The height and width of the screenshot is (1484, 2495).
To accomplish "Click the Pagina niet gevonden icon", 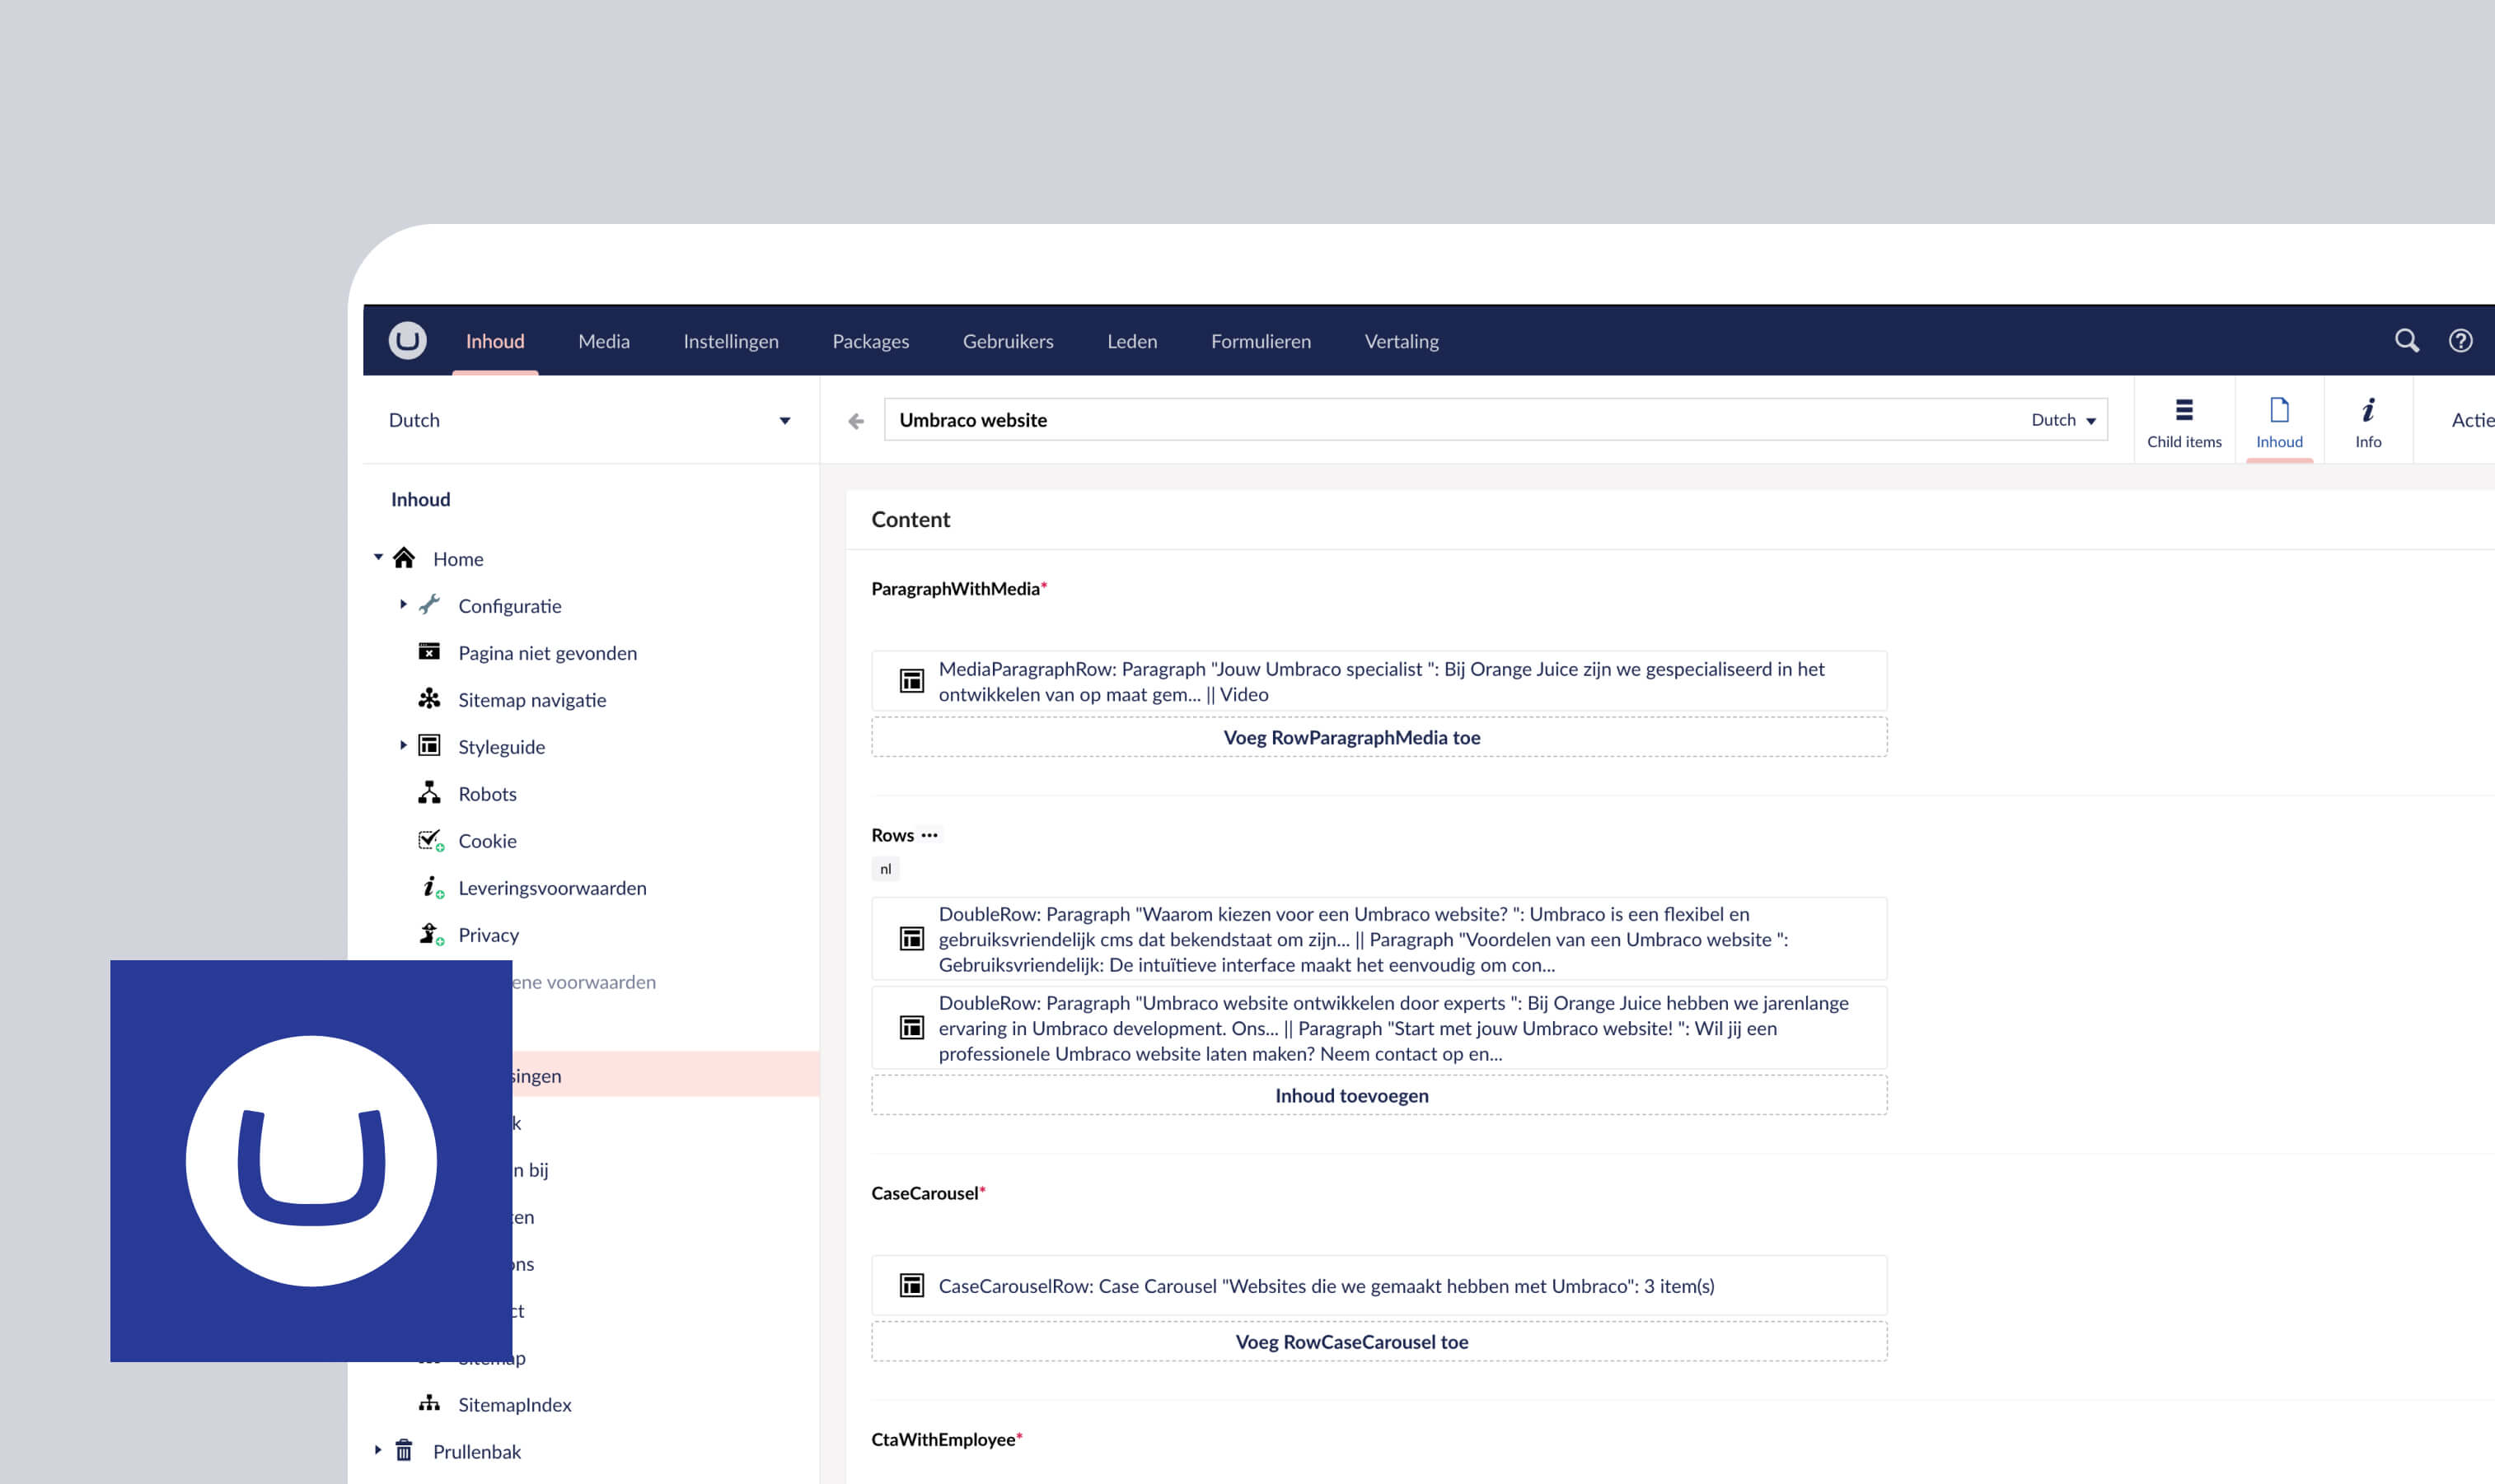I will click(x=429, y=652).
